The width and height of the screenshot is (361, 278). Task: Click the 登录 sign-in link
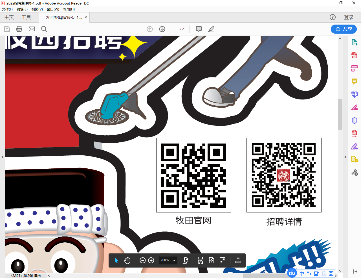[x=349, y=18]
